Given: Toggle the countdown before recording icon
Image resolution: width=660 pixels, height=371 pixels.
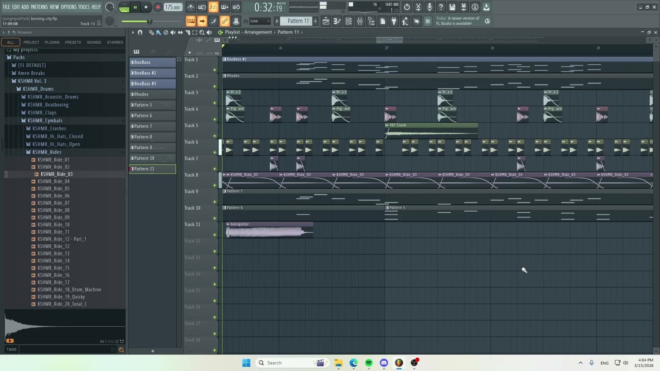Looking at the screenshot, I should [x=213, y=7].
